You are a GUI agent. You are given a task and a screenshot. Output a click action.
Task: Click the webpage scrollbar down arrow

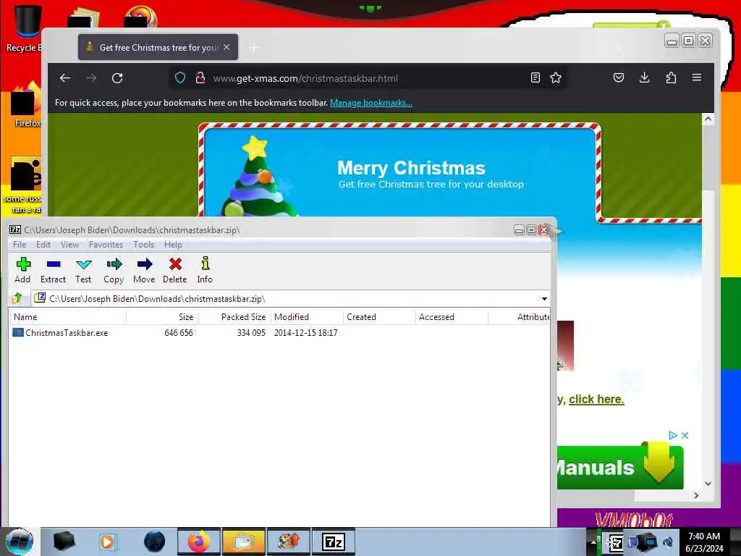(708, 483)
